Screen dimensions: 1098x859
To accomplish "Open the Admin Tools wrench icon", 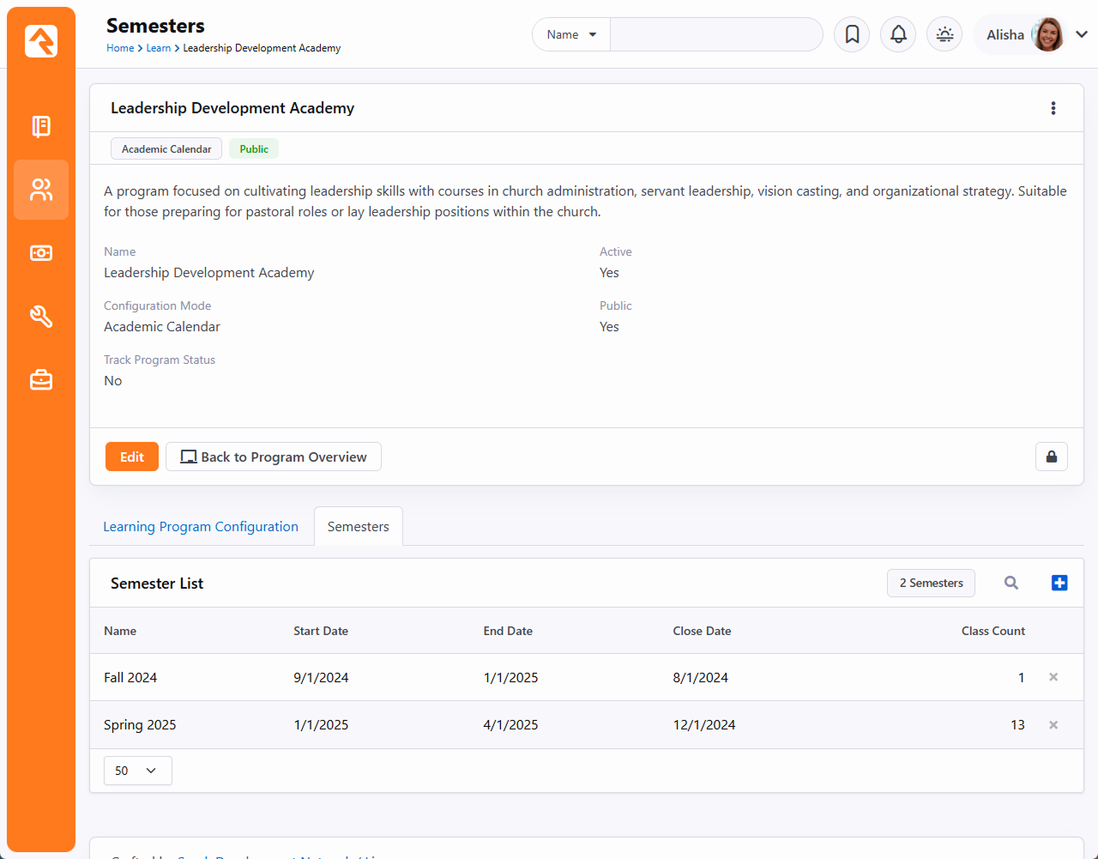I will click(41, 317).
